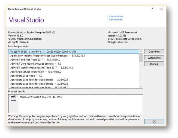Open the License status link
Viewport: 178px width, 138px height.
[x=115, y=16]
